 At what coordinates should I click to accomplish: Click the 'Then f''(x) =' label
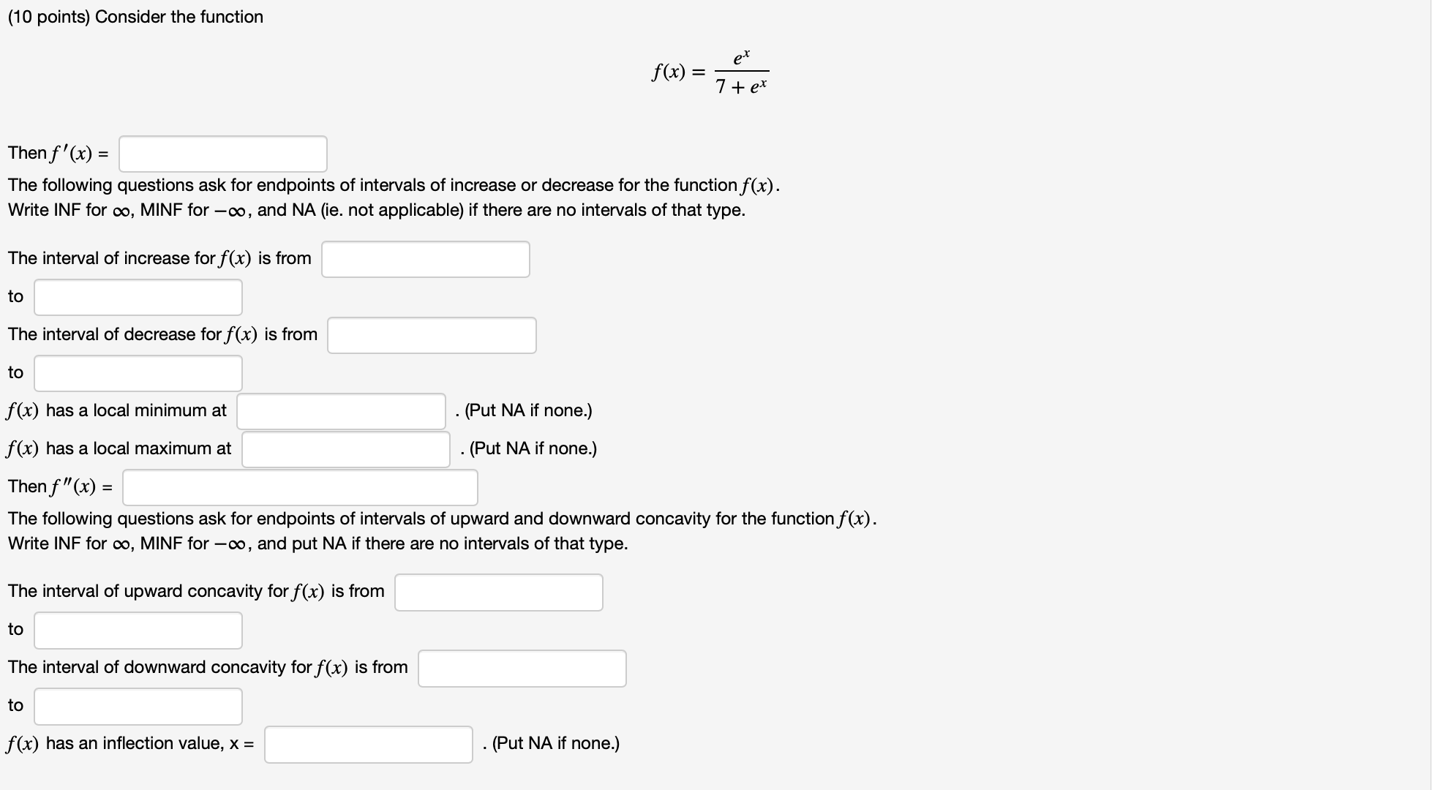(60, 486)
